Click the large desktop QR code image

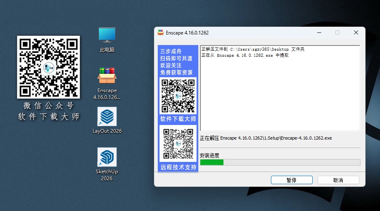tap(49, 67)
